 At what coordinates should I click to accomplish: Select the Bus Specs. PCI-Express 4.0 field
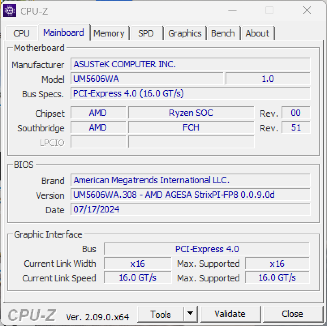coord(190,94)
